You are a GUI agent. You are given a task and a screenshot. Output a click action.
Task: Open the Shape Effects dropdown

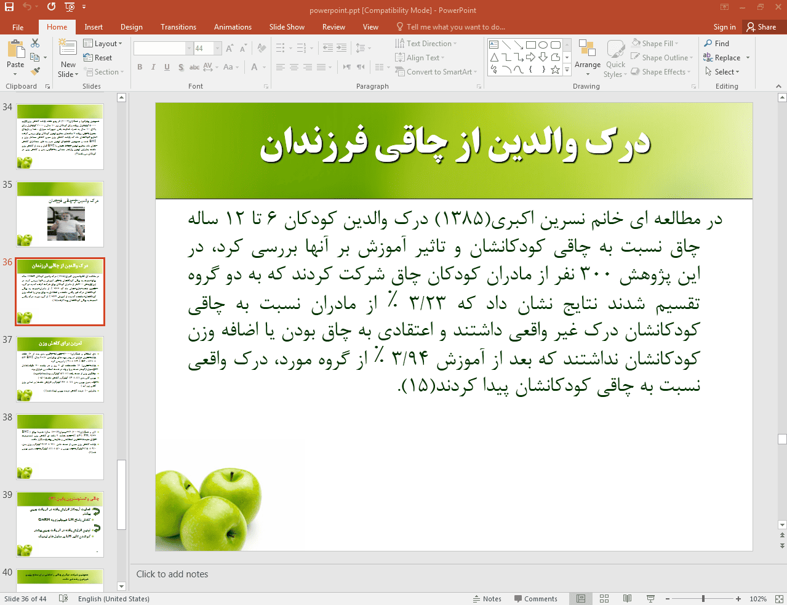pyautogui.click(x=661, y=72)
